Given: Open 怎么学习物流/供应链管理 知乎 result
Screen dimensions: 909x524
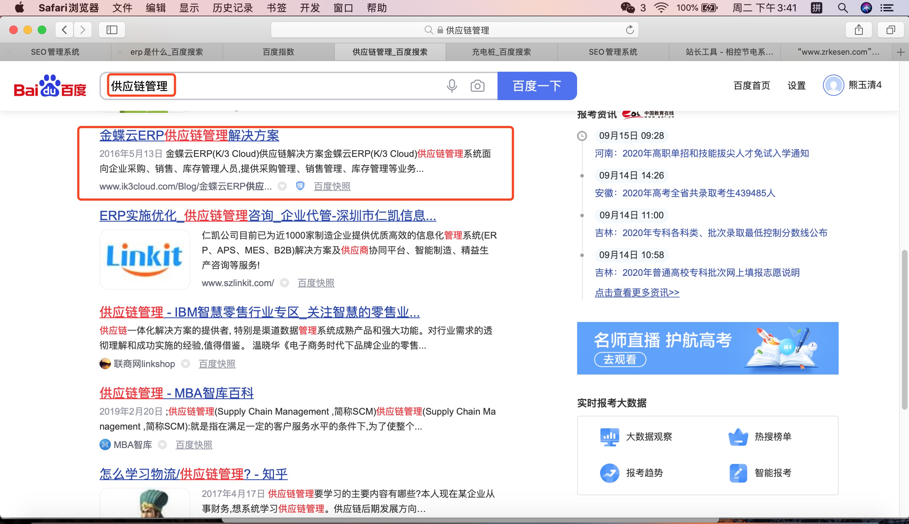Looking at the screenshot, I should click(x=193, y=474).
